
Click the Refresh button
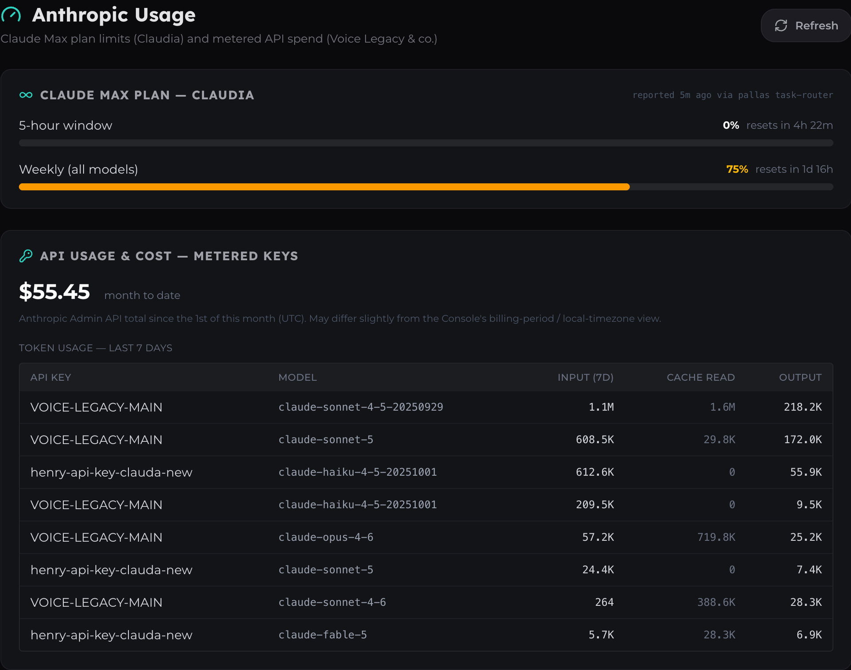click(x=806, y=26)
